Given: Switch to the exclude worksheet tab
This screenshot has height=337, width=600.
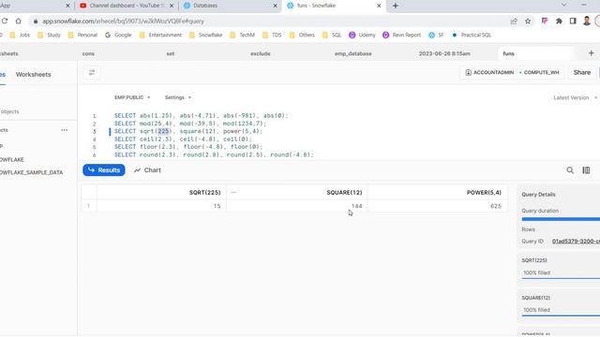Looking at the screenshot, I should (x=261, y=53).
